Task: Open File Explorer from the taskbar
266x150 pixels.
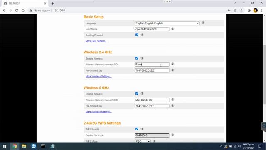Action: (24, 146)
